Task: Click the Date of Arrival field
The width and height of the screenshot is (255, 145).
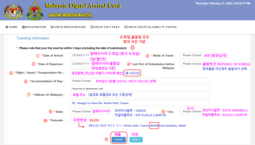Action: point(92,55)
